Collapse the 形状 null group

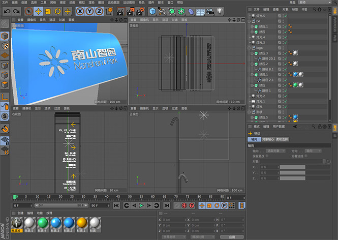coord(249,112)
